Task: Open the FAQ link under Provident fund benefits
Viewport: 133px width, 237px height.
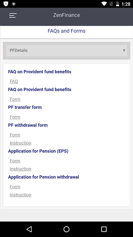Action: pos(14,81)
